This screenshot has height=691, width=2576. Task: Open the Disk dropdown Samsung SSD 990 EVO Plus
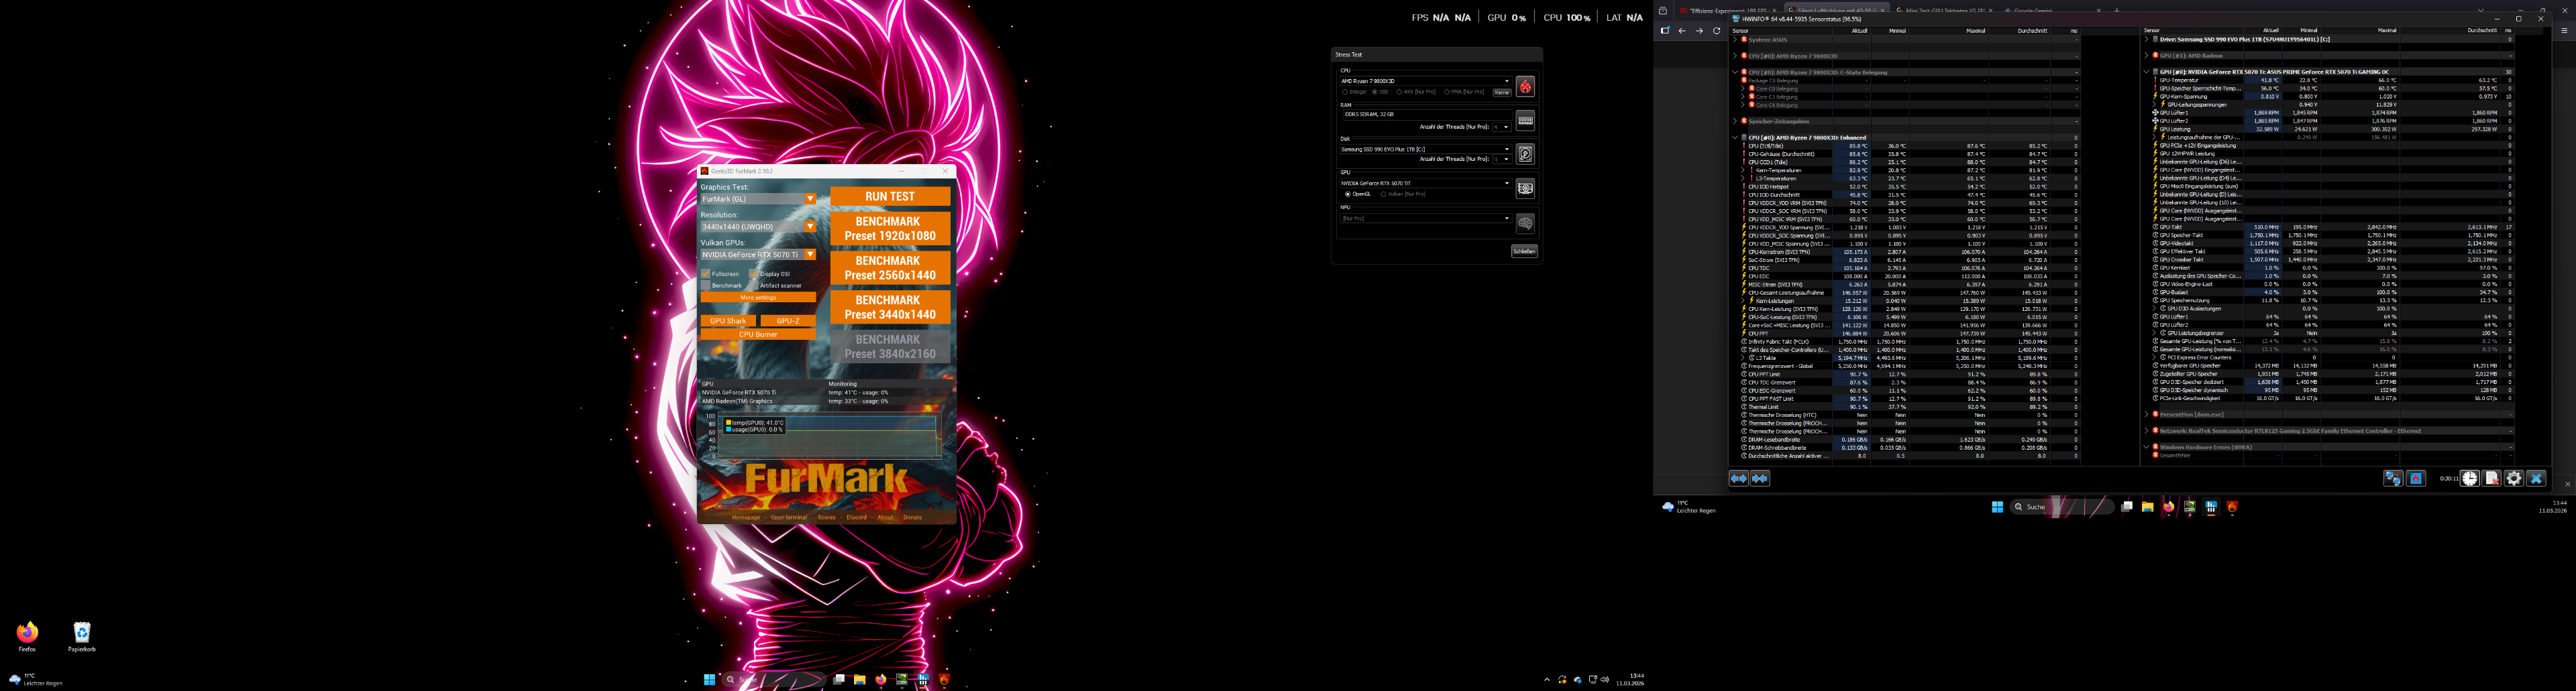(1426, 149)
